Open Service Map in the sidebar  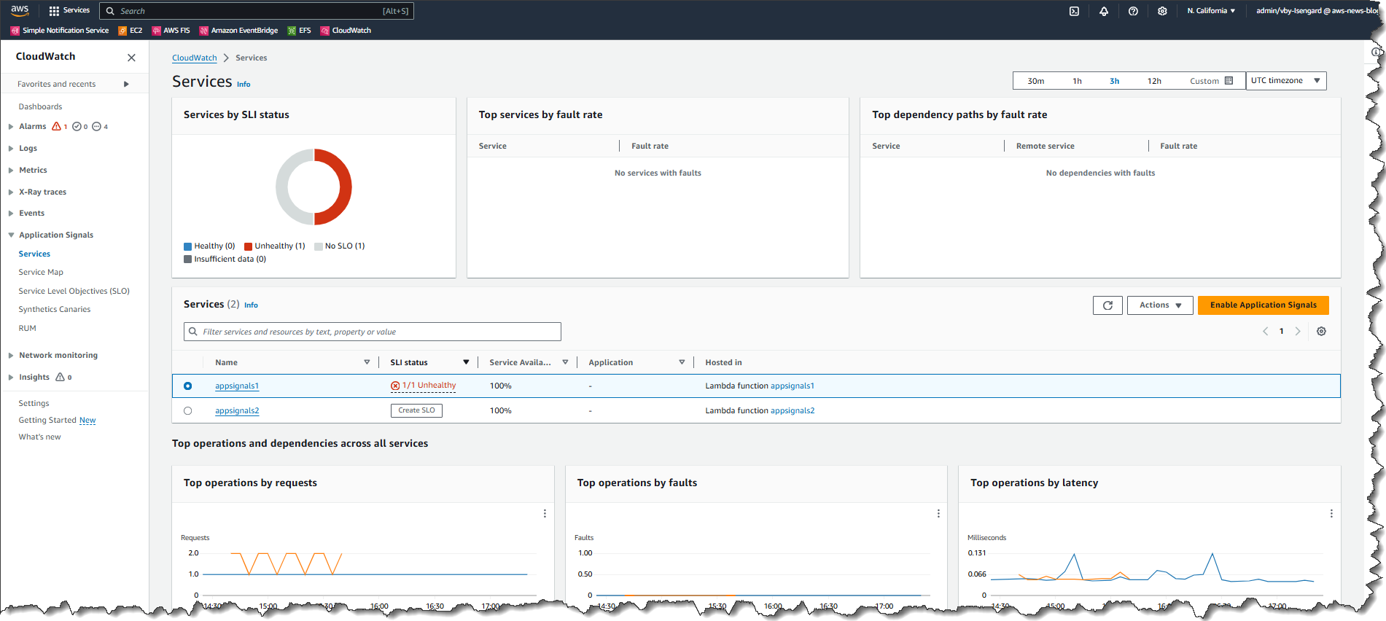pyautogui.click(x=41, y=273)
